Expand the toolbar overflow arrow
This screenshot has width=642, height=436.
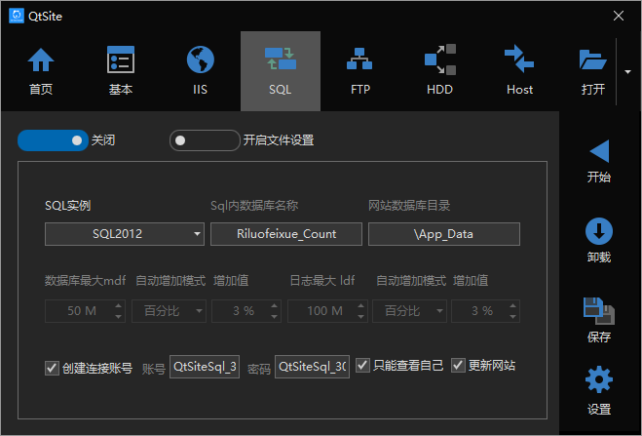coord(625,71)
